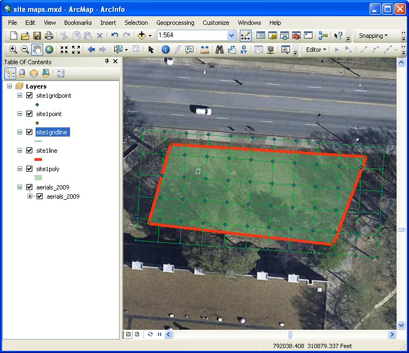Uncheck the site1gridline layer
Viewport: 409px width, 353px height.
point(30,132)
